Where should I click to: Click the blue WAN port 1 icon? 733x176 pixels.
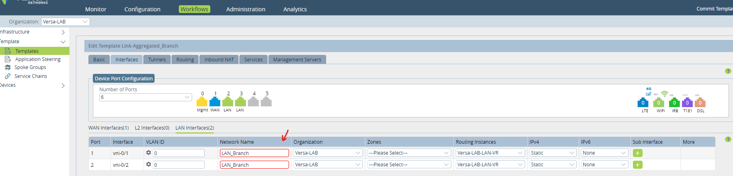(x=215, y=102)
